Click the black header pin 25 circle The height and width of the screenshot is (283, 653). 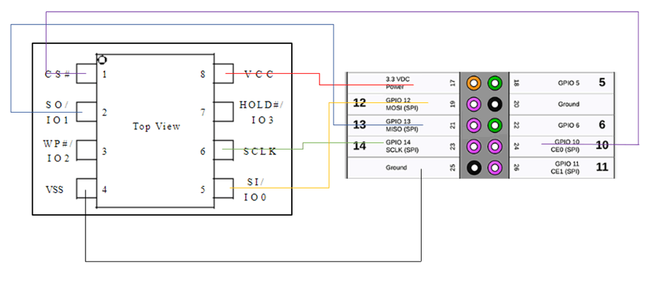(474, 168)
